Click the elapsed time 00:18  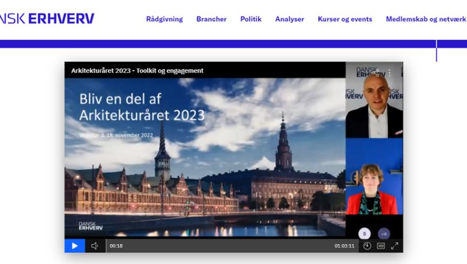(116, 246)
